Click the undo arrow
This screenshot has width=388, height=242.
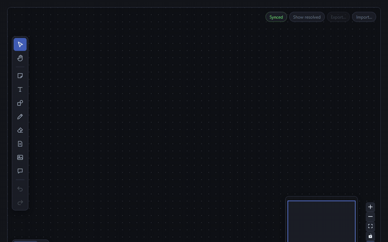pos(20,189)
